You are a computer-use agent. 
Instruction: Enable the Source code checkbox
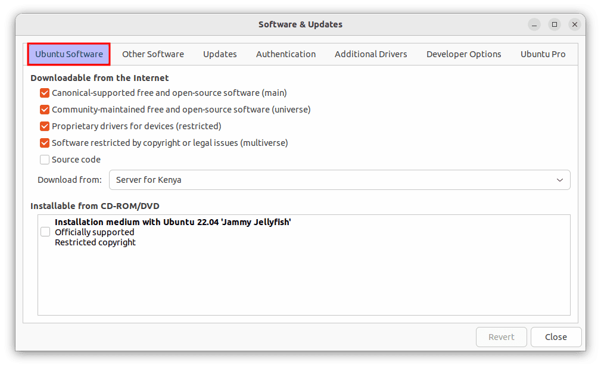click(45, 160)
